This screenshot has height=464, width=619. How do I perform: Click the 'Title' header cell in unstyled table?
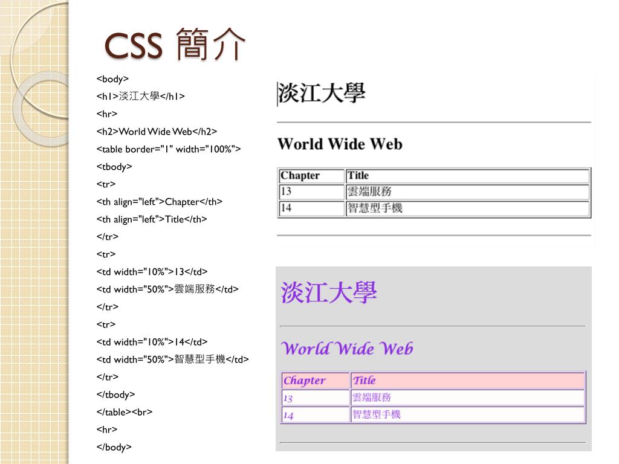468,176
